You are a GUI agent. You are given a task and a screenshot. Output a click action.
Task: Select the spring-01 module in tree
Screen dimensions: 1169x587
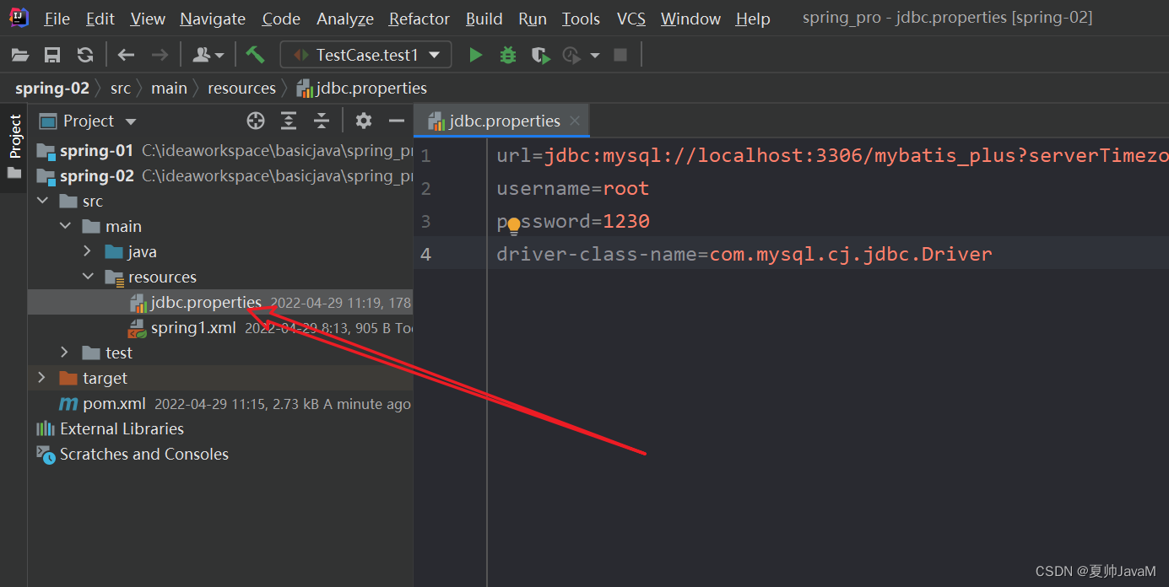pos(220,151)
